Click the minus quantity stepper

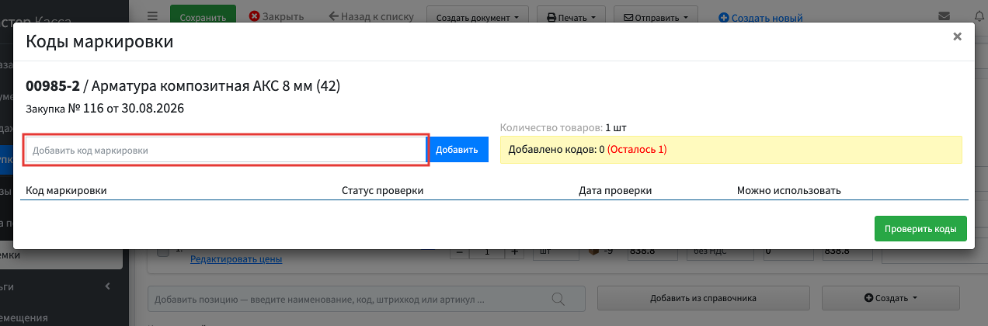pos(459,252)
